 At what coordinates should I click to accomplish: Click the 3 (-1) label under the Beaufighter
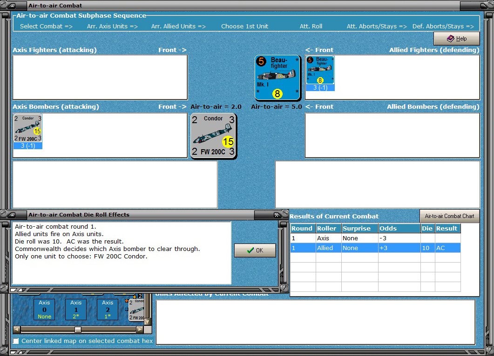point(320,88)
